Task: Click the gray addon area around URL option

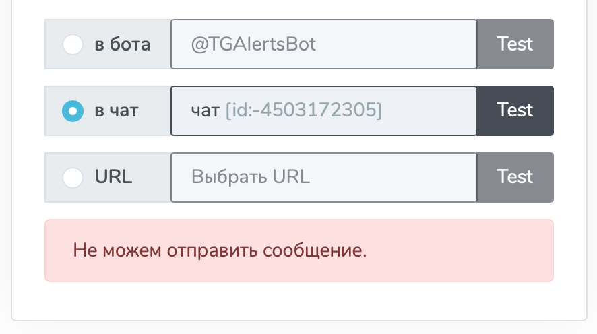Action: click(x=108, y=177)
